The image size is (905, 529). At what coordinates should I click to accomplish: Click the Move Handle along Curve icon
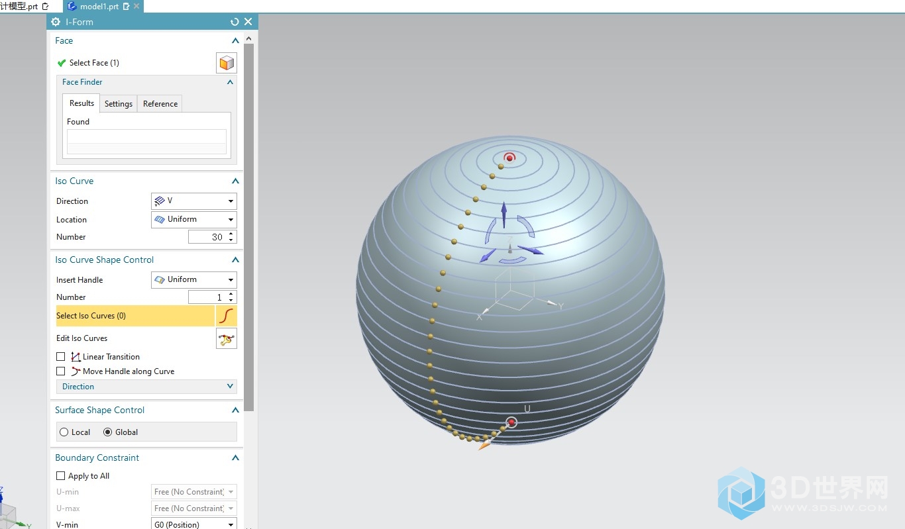click(x=76, y=371)
